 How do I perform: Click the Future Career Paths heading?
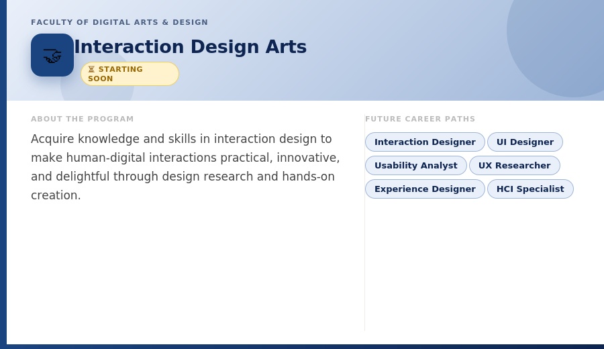[420, 119]
